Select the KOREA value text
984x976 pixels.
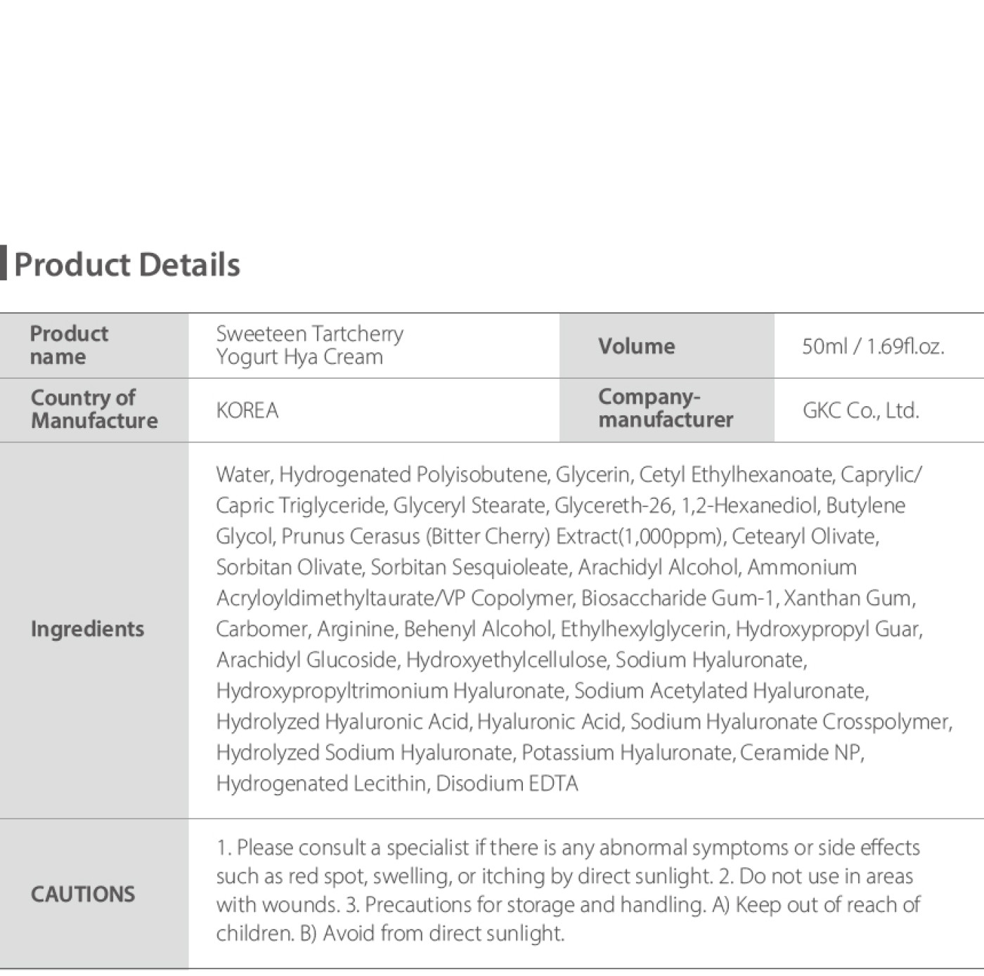coord(247,410)
